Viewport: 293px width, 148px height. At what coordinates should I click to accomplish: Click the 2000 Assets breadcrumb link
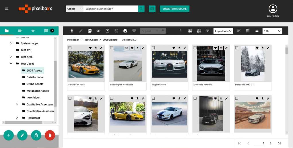click(110, 40)
